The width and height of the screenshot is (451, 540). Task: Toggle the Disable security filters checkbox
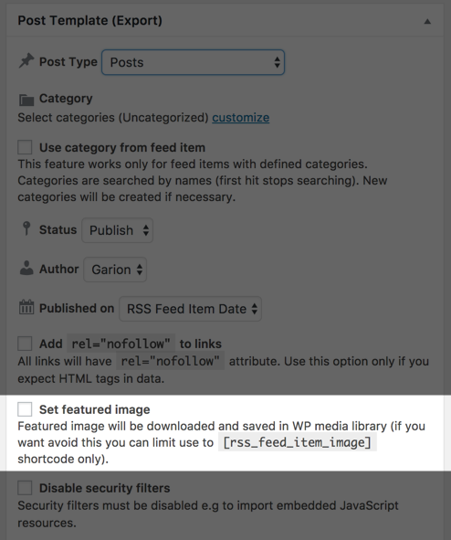(25, 488)
